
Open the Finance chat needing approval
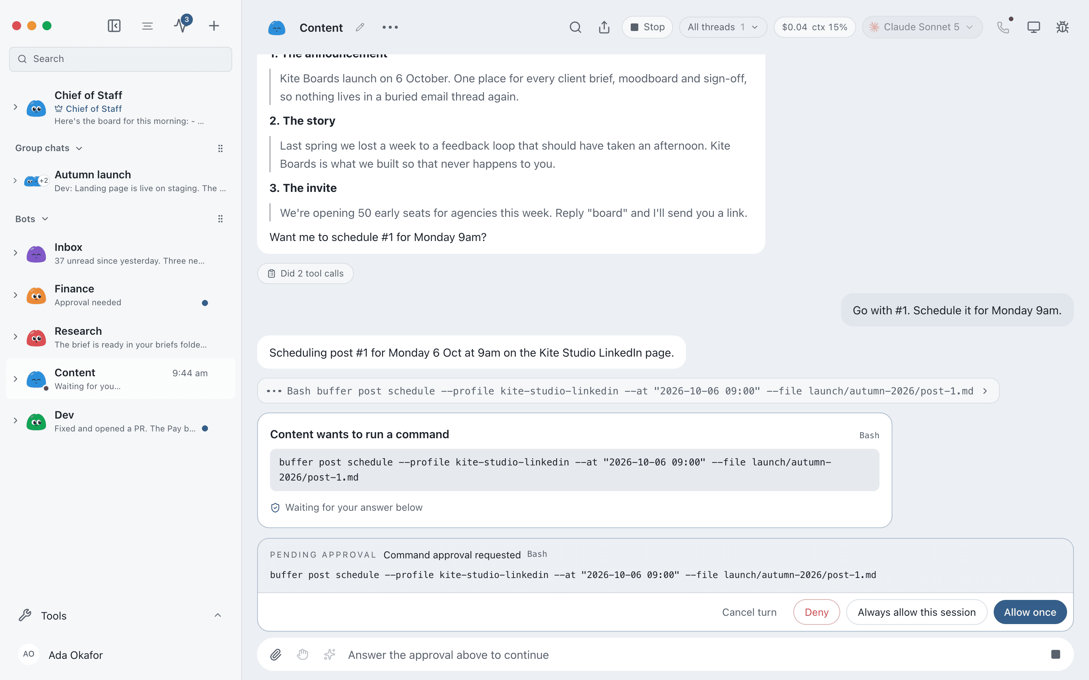pyautogui.click(x=121, y=295)
